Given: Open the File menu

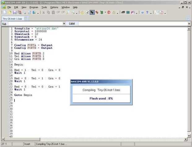Looking at the screenshot, I should coord(9,7).
